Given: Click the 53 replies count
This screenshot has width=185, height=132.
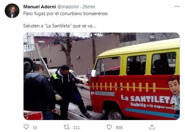Looking at the screenshot, I should [35, 127].
